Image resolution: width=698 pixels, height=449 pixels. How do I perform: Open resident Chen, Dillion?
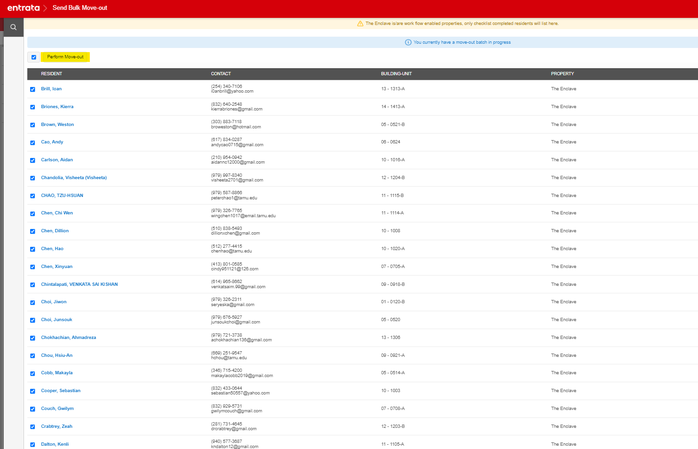point(55,231)
